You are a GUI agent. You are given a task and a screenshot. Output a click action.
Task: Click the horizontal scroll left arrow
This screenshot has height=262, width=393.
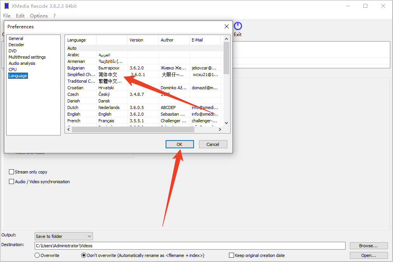tap(68, 130)
